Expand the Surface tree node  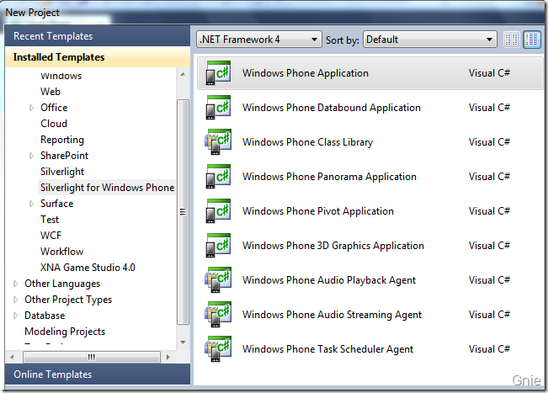click(31, 204)
